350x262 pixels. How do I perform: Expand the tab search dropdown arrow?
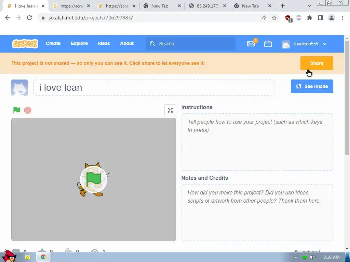(309, 6)
